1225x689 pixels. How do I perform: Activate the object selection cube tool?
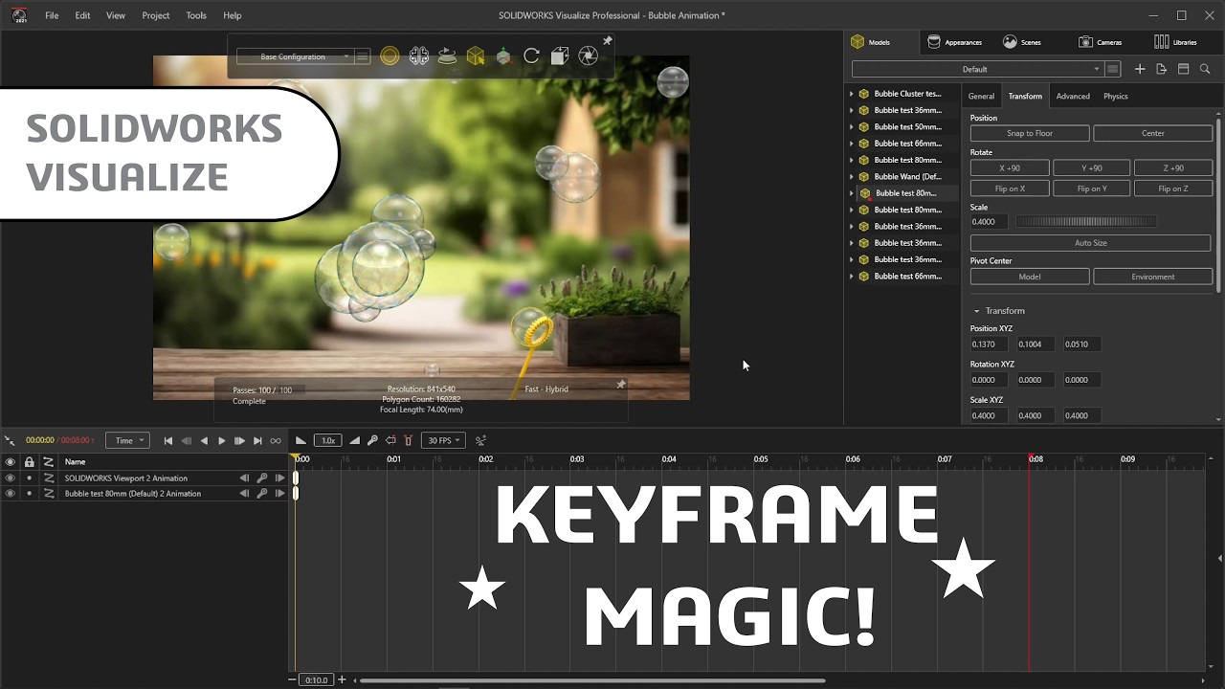[x=476, y=56]
